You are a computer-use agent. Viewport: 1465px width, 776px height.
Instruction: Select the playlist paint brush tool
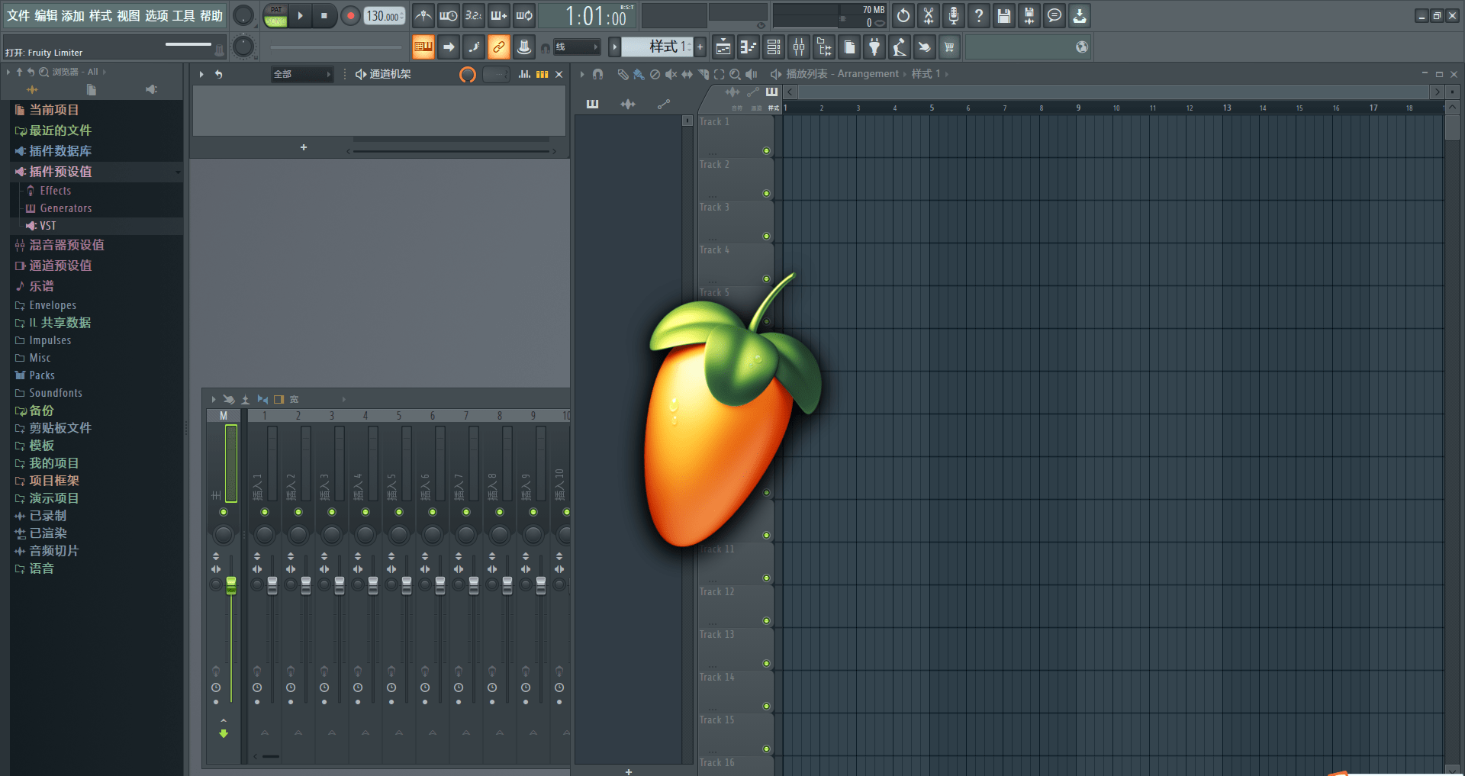coord(639,74)
